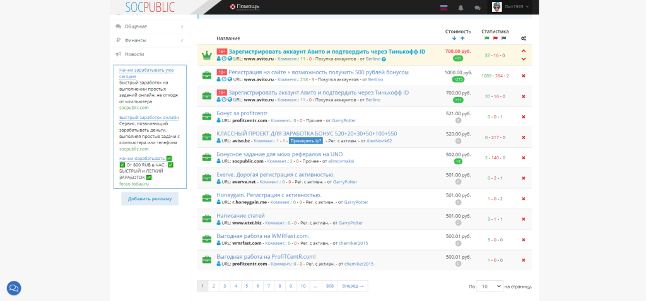Move highlighted task down with red chevron
The width and height of the screenshot is (646, 301).
(524, 59)
